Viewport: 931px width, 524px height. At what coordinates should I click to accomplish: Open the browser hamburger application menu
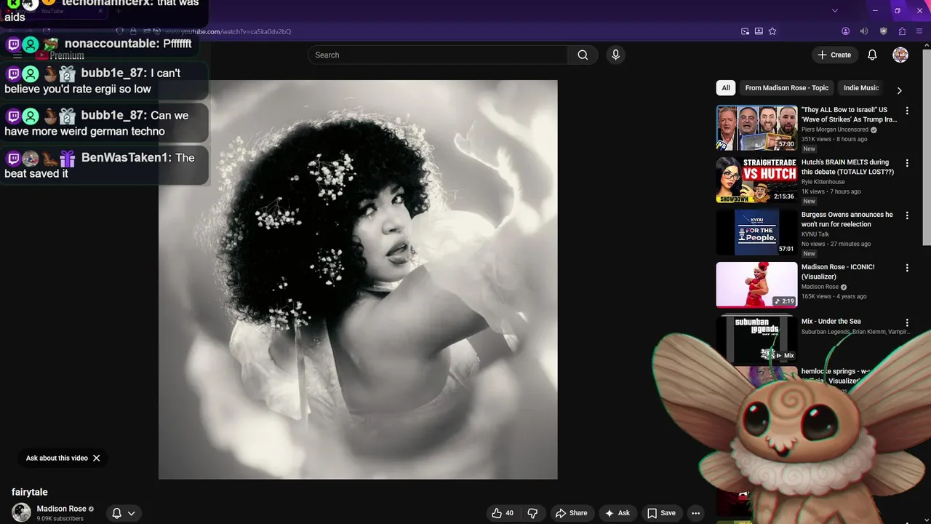920,31
